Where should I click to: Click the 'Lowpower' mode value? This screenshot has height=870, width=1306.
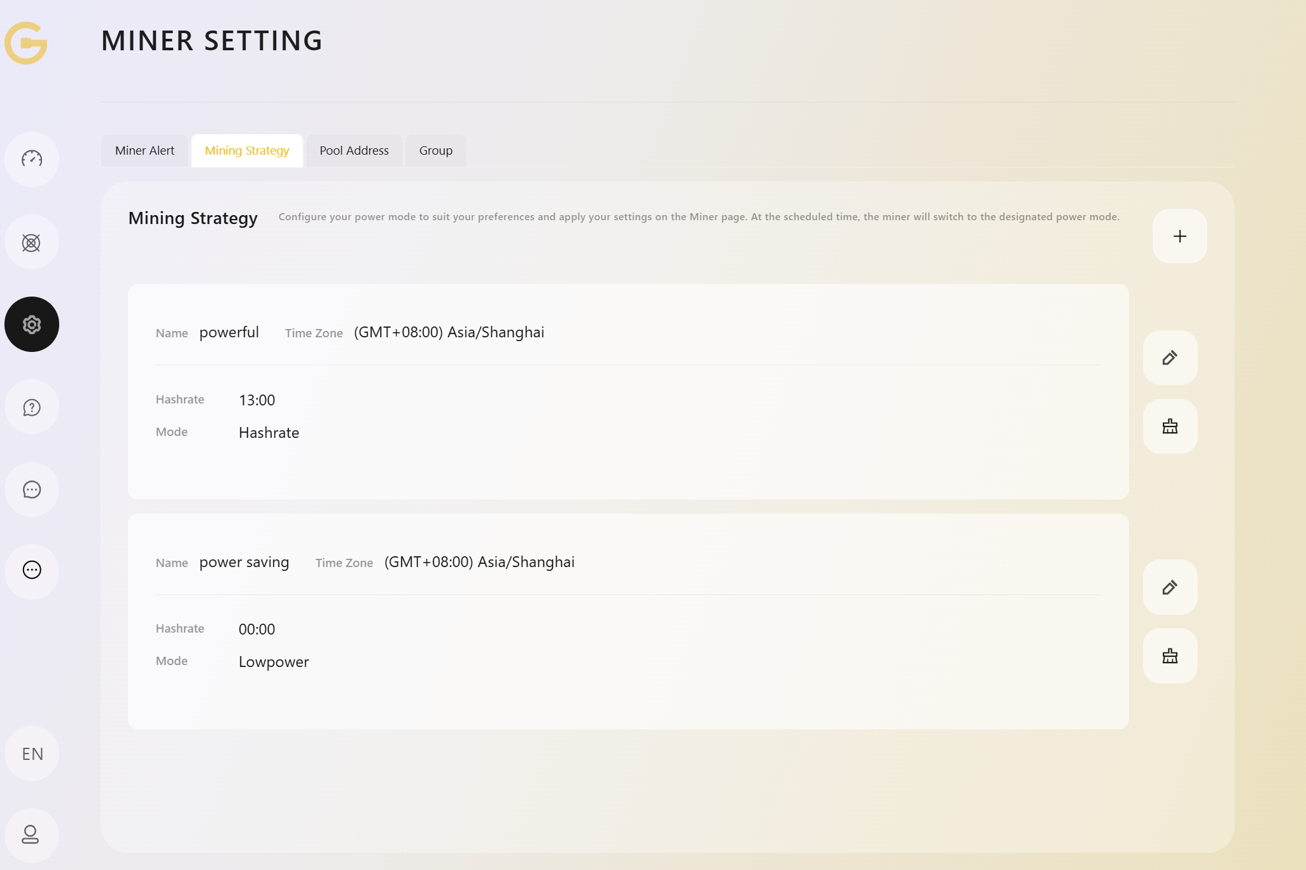274,662
